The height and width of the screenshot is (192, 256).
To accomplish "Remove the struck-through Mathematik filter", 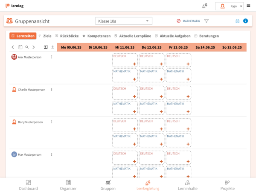I will click(179, 21).
